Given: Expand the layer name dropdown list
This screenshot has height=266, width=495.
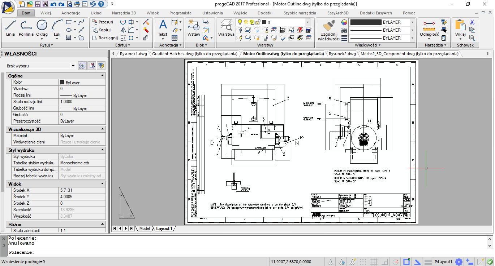Looking at the screenshot, I should (x=308, y=22).
